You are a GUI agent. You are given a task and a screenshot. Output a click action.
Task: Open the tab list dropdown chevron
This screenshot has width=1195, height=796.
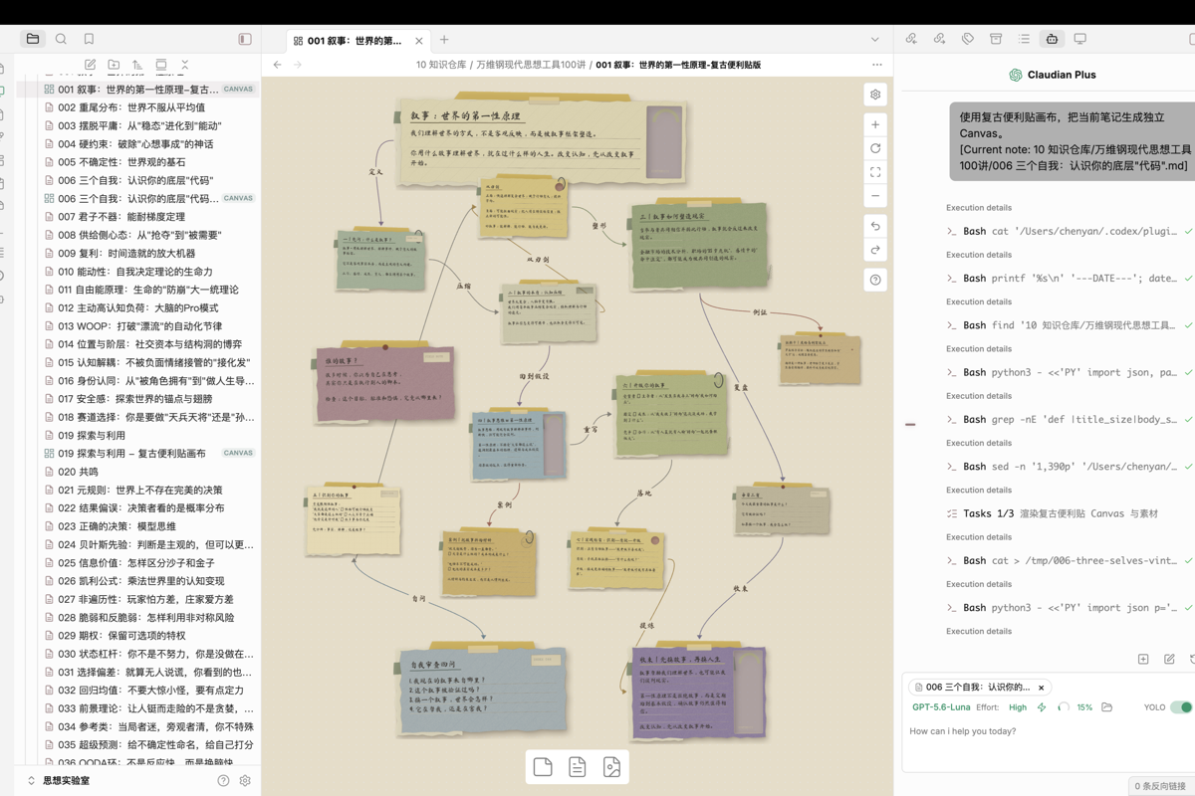874,40
